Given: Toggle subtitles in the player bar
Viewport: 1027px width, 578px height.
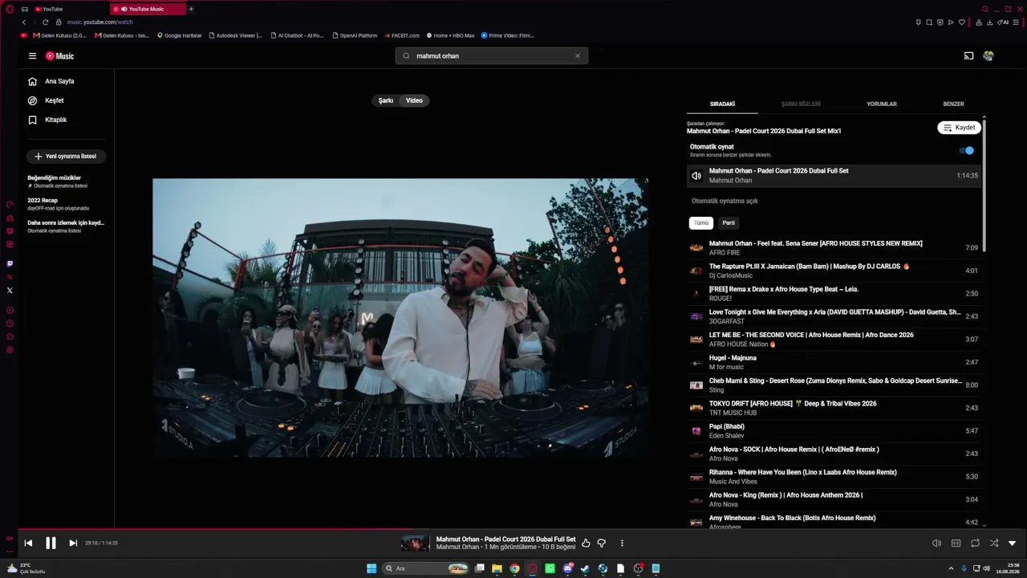Looking at the screenshot, I should click(x=956, y=543).
